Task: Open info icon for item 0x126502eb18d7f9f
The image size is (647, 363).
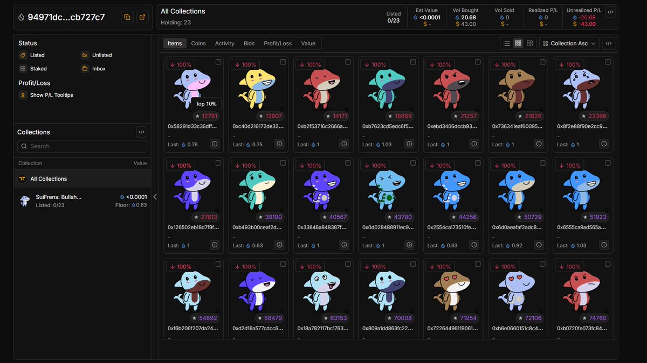Action: (x=215, y=245)
